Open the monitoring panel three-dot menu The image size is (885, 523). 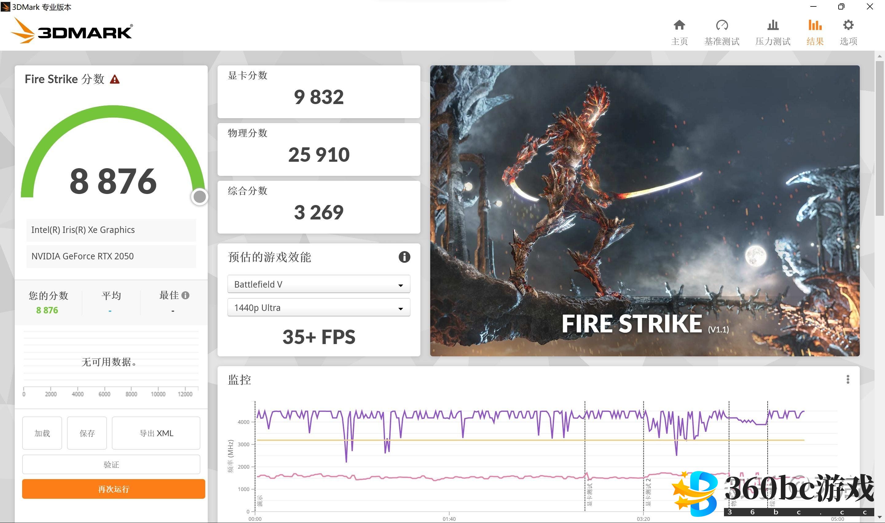pyautogui.click(x=848, y=379)
